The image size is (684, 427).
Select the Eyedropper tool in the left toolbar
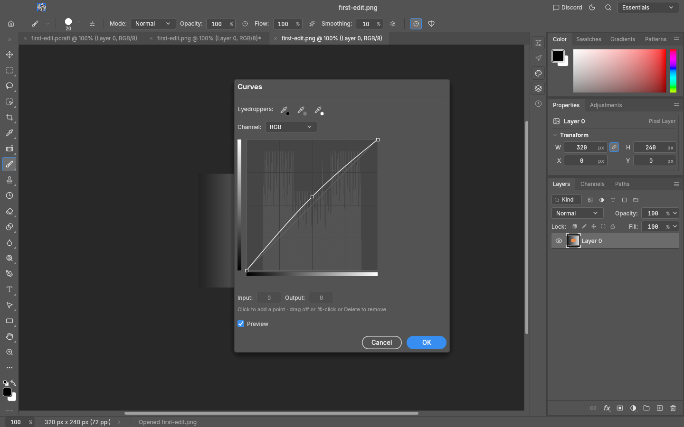click(x=9, y=133)
